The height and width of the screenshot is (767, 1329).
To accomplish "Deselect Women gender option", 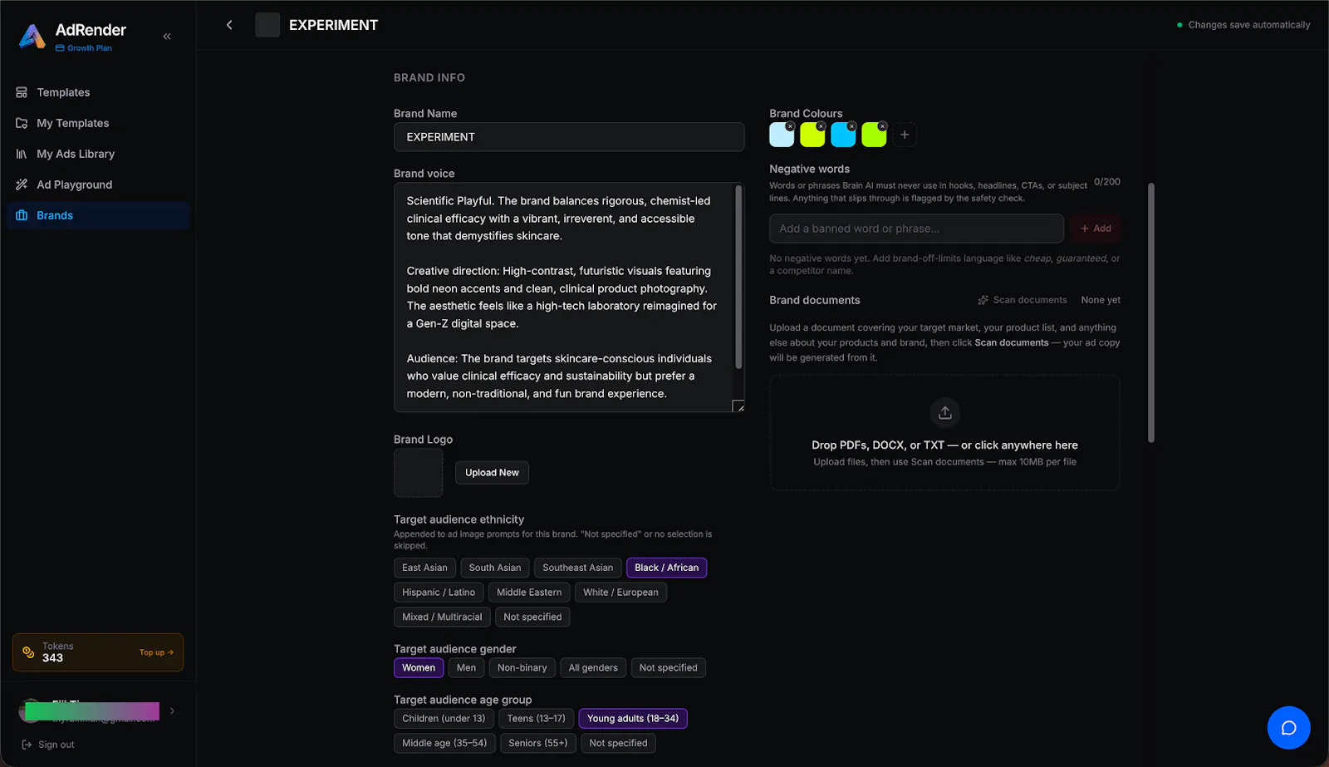I will (419, 668).
